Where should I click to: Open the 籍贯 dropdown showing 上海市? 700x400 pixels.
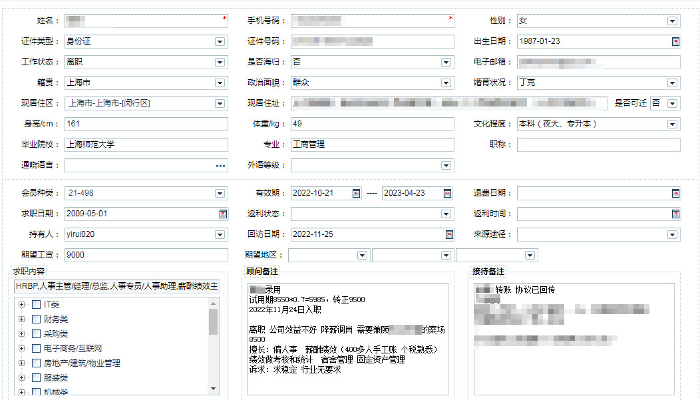220,83
